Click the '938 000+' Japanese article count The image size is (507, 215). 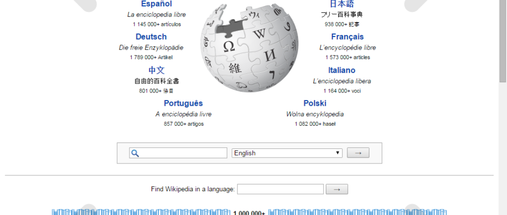[x=336, y=24]
